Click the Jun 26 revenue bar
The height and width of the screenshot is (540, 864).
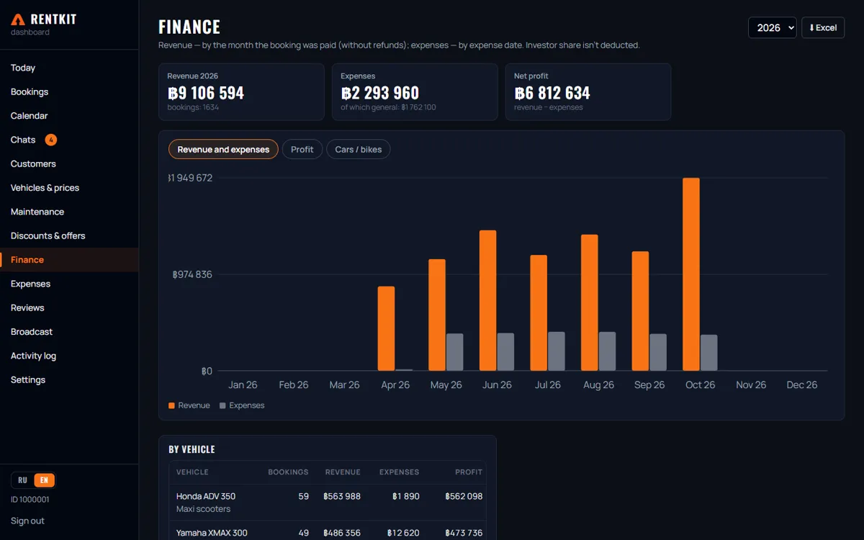point(488,300)
